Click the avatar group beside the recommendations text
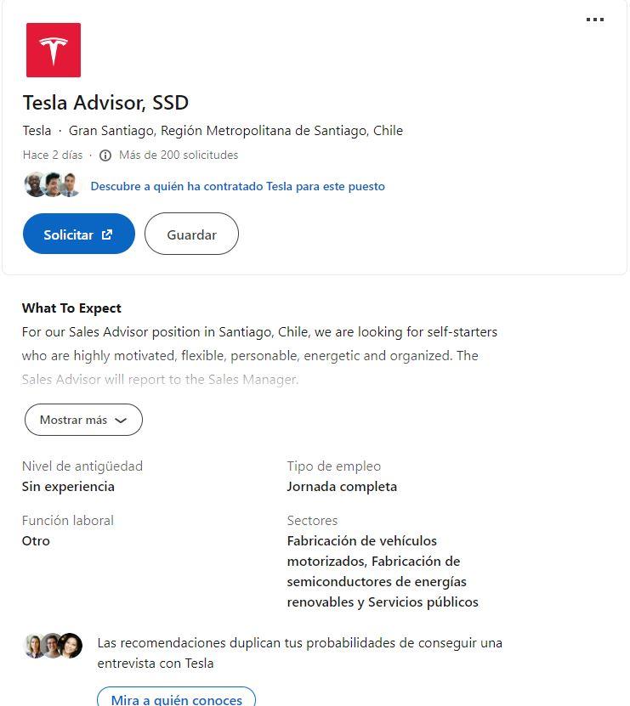 pyautogui.click(x=53, y=646)
